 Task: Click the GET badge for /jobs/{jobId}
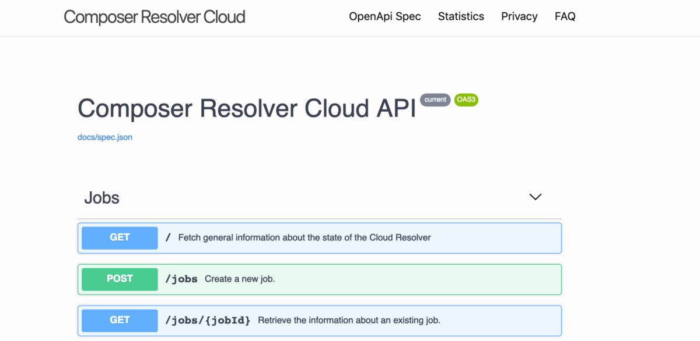point(120,320)
